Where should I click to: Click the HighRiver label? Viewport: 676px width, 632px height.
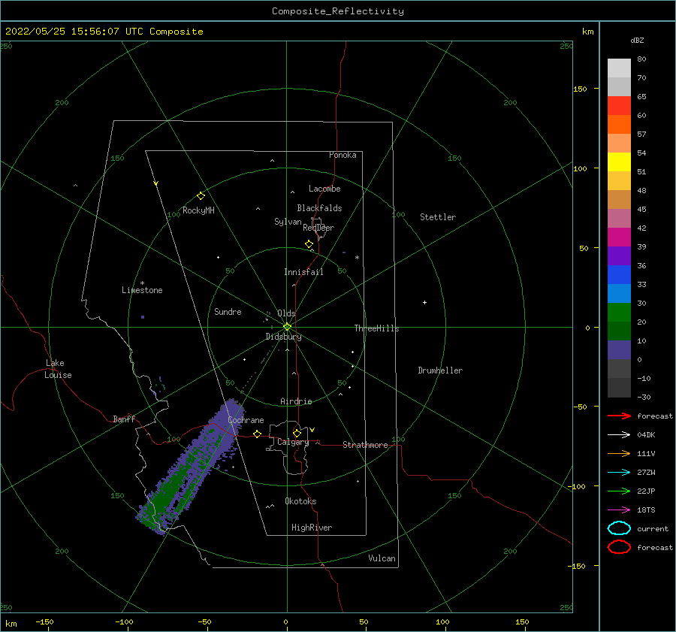pos(312,528)
